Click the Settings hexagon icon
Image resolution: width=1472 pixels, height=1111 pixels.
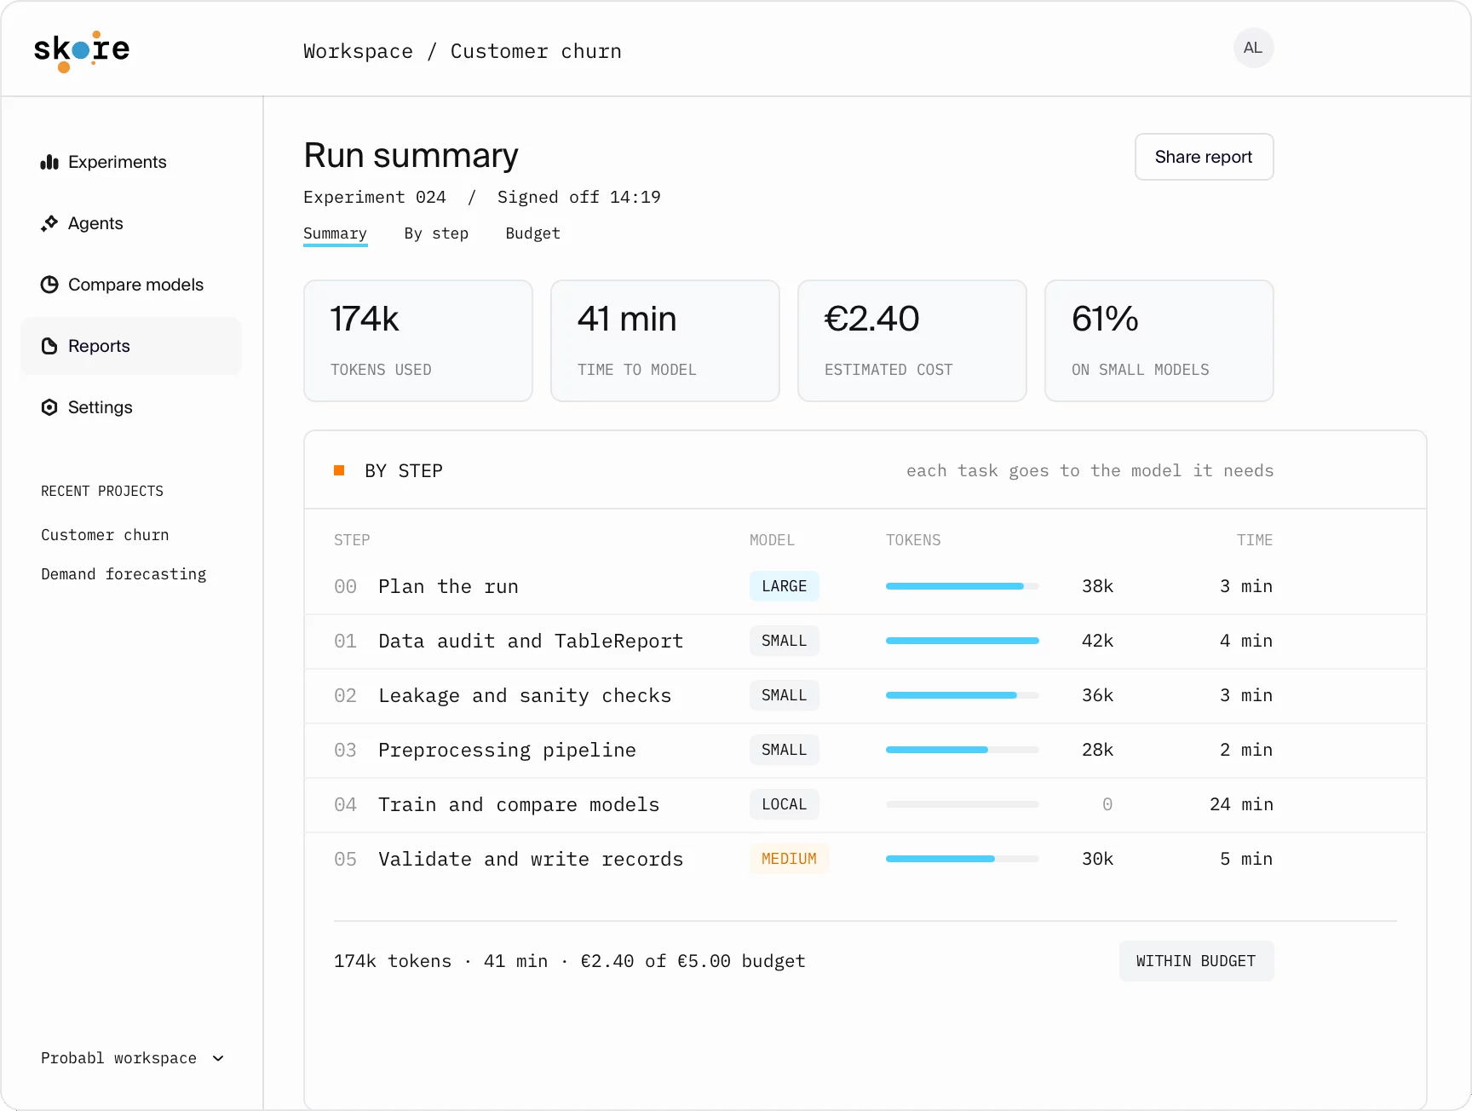49,407
